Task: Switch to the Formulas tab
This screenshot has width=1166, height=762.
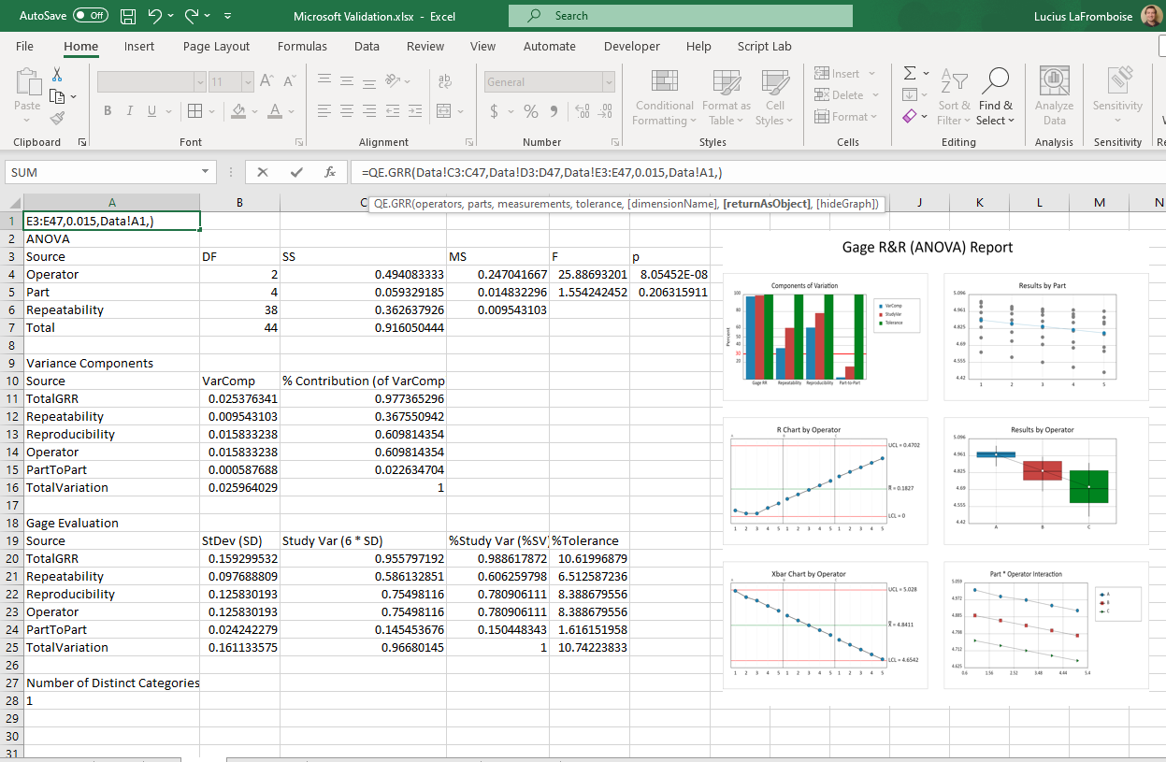Action: point(302,46)
